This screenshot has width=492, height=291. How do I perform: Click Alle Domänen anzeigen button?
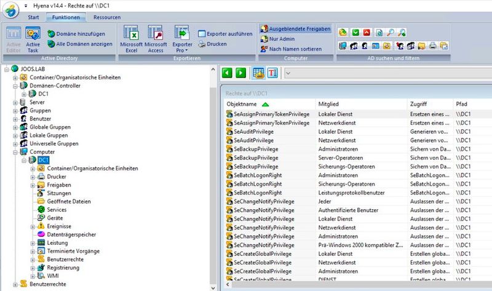[80, 44]
